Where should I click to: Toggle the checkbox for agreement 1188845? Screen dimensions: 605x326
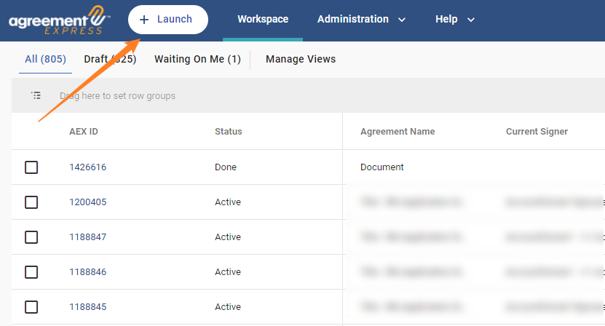tap(31, 306)
